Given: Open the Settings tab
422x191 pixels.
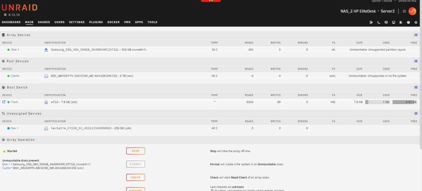Looking at the screenshot, I should (x=77, y=22).
